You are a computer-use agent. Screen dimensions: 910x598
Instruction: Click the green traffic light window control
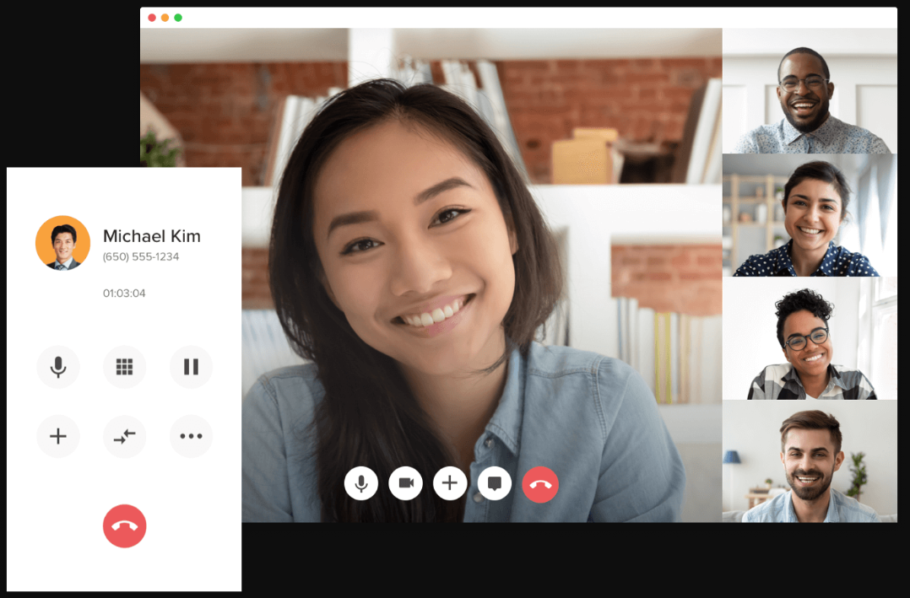tap(178, 16)
